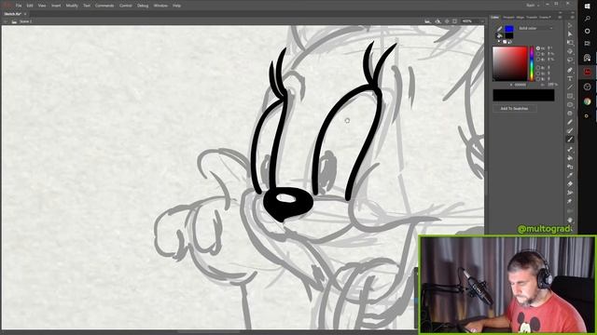Screen dimensions: 597x335
Task: Select the Width tool
Action: coord(570,193)
